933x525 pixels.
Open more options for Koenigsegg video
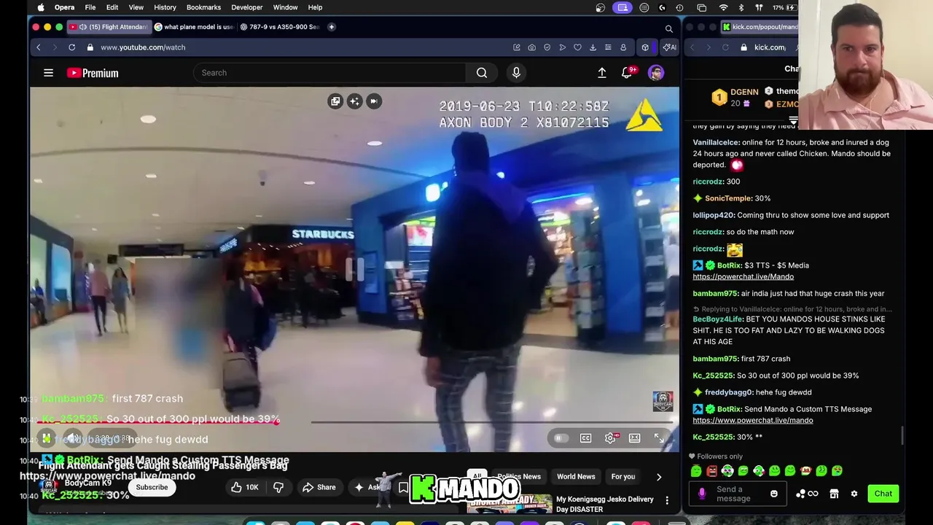[x=667, y=500]
